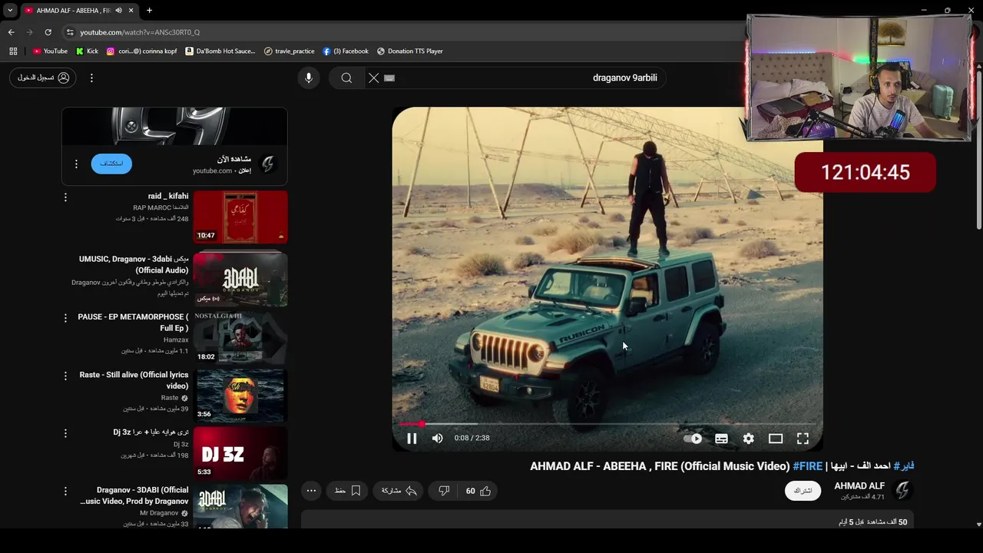Open AHMAD ALF channel avatar
The height and width of the screenshot is (553, 983).
pos(902,490)
